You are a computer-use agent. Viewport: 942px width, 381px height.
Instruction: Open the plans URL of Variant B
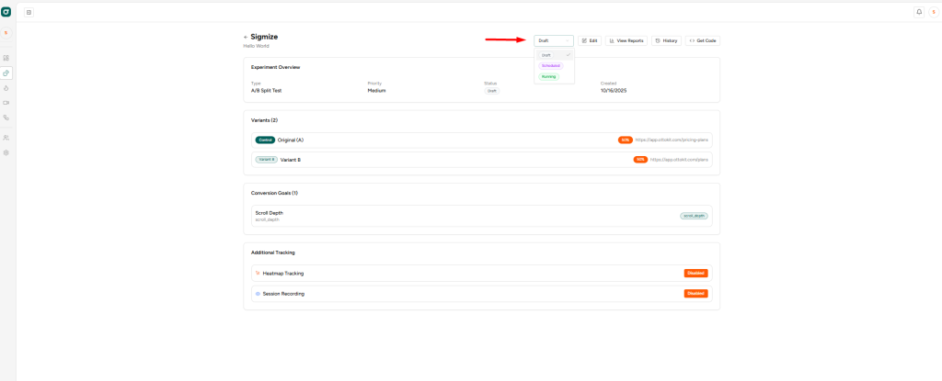click(679, 160)
